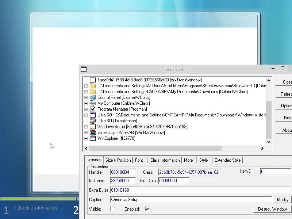Click the Options button
Image resolution: width=292 pixels, height=219 pixels.
(284, 106)
